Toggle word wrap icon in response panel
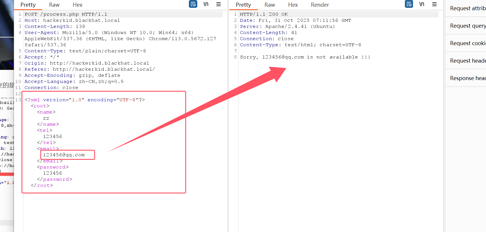486x232 pixels. point(409,4)
